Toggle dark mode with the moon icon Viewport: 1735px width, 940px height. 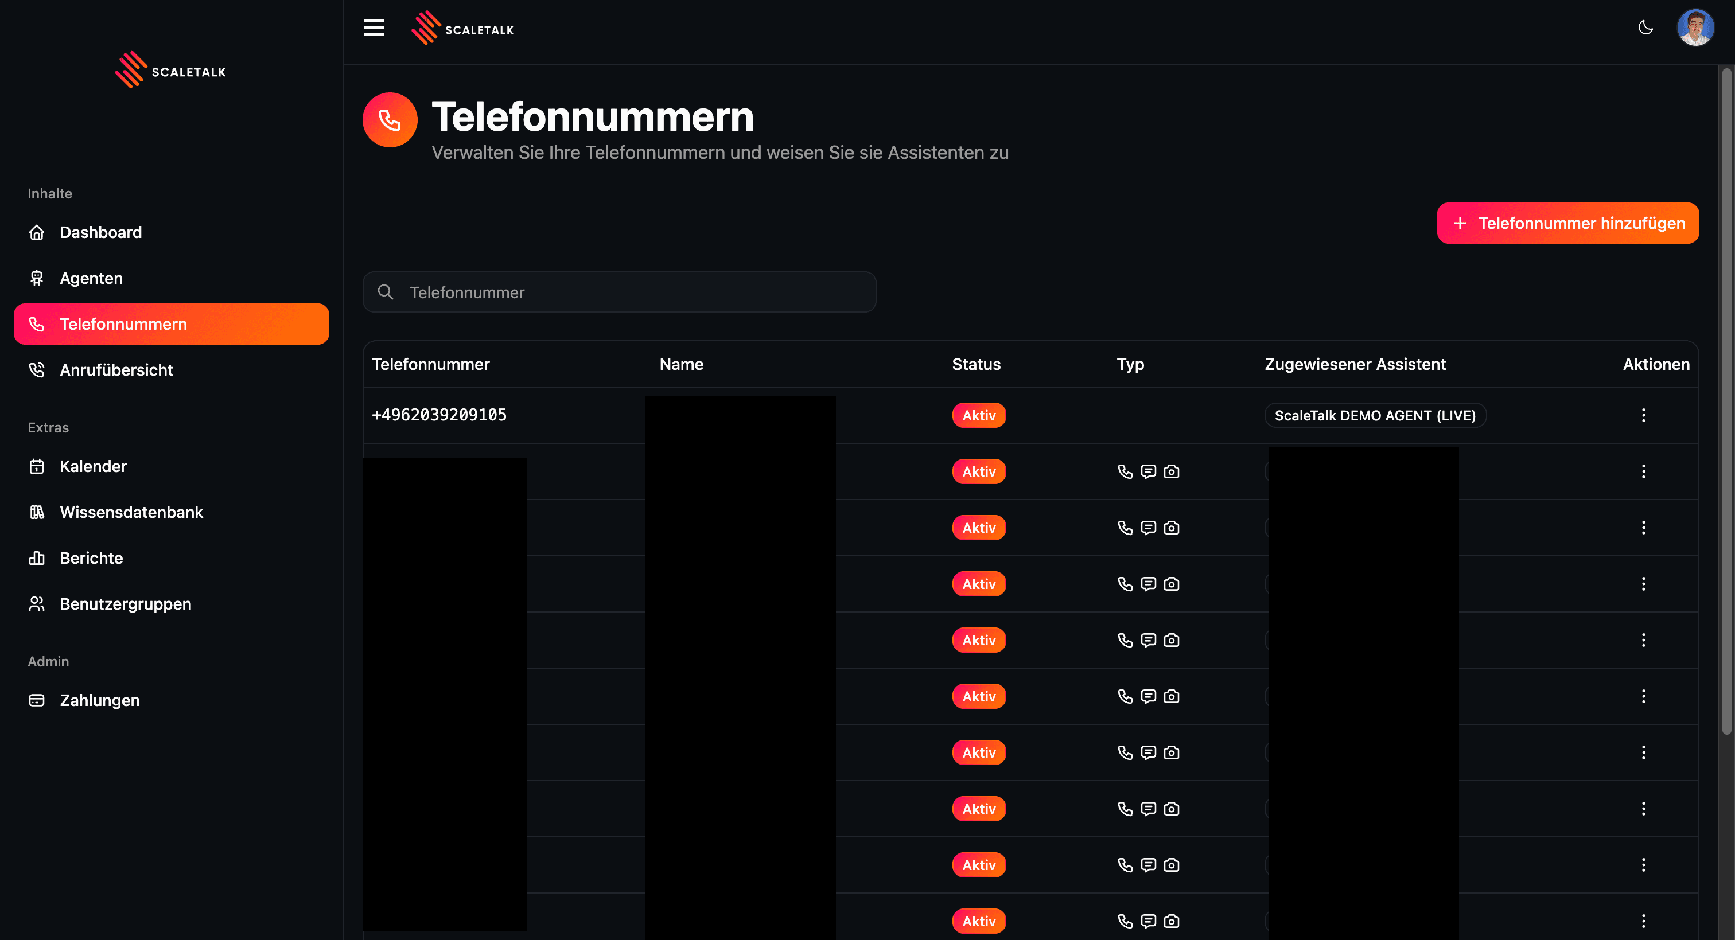pos(1645,28)
